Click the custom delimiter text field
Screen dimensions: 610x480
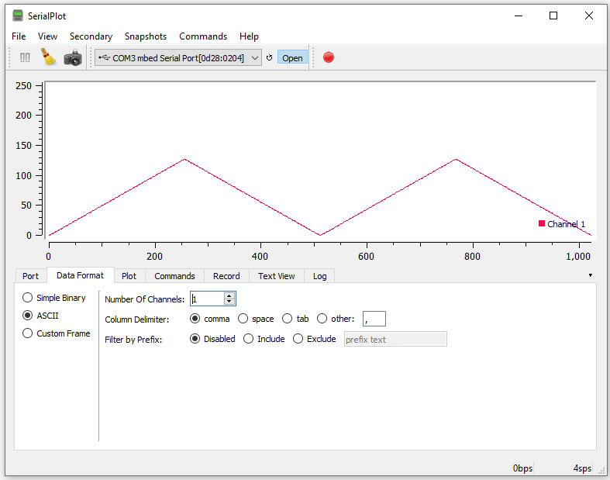(x=374, y=319)
